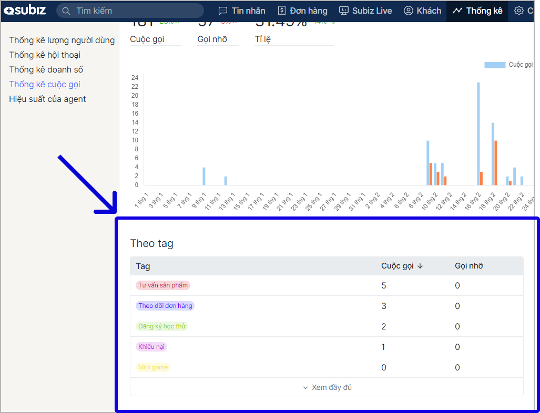The height and width of the screenshot is (413, 540).
Task: Click the Subiz logo
Action: tap(25, 11)
